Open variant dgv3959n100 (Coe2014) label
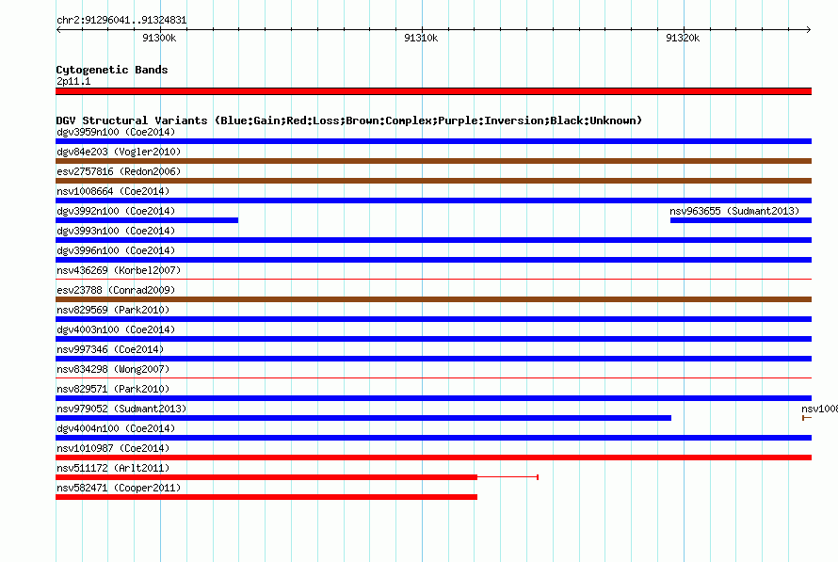 [116, 132]
